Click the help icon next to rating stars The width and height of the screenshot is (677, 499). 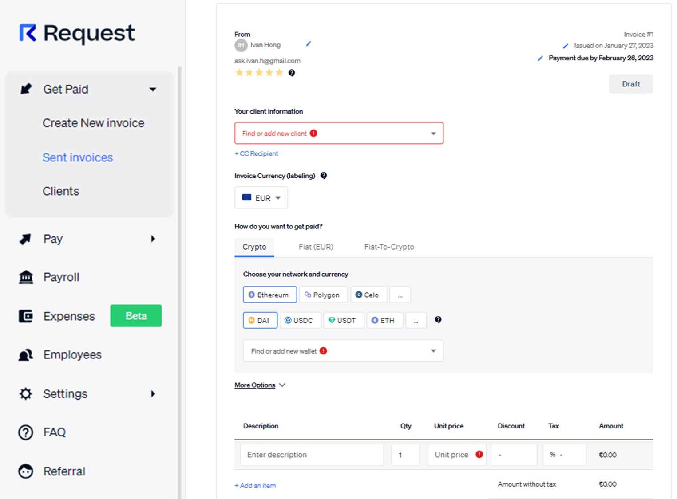pos(292,73)
